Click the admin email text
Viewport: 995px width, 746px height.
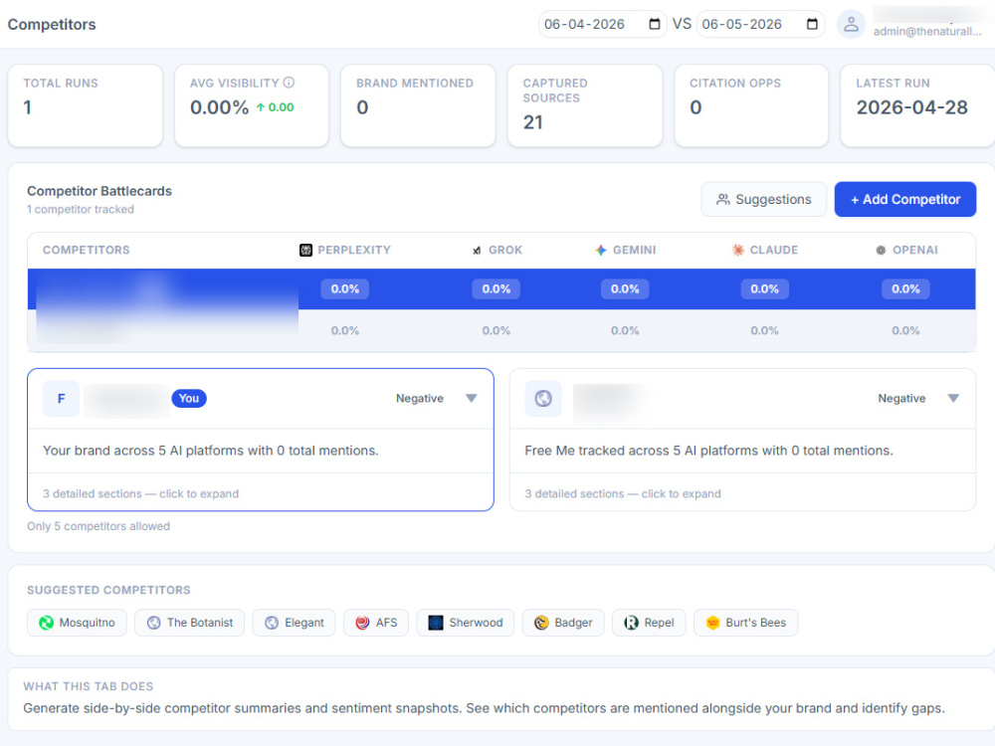927,31
